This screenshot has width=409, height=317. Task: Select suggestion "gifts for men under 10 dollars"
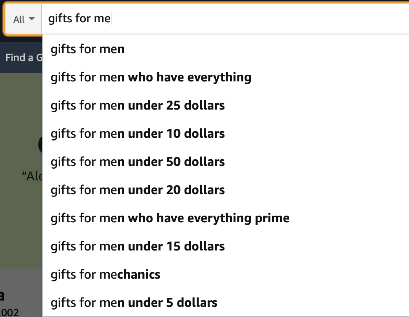pyautogui.click(x=138, y=134)
